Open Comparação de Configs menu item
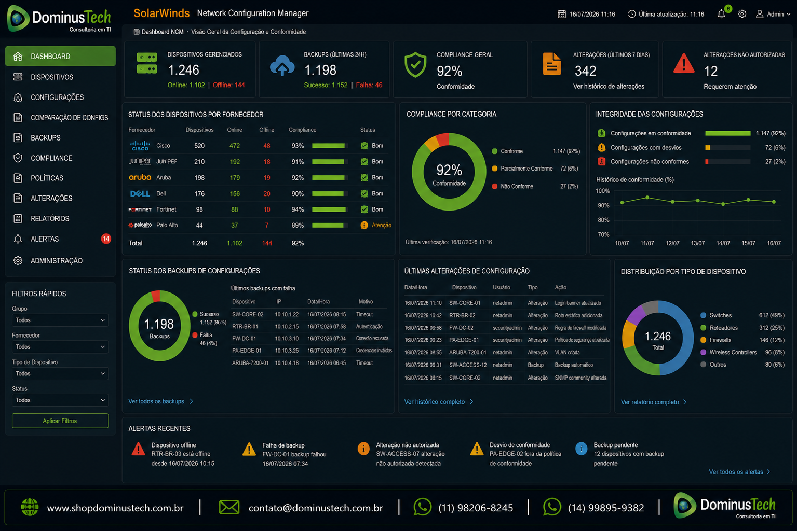The width and height of the screenshot is (797, 531). pyautogui.click(x=60, y=118)
